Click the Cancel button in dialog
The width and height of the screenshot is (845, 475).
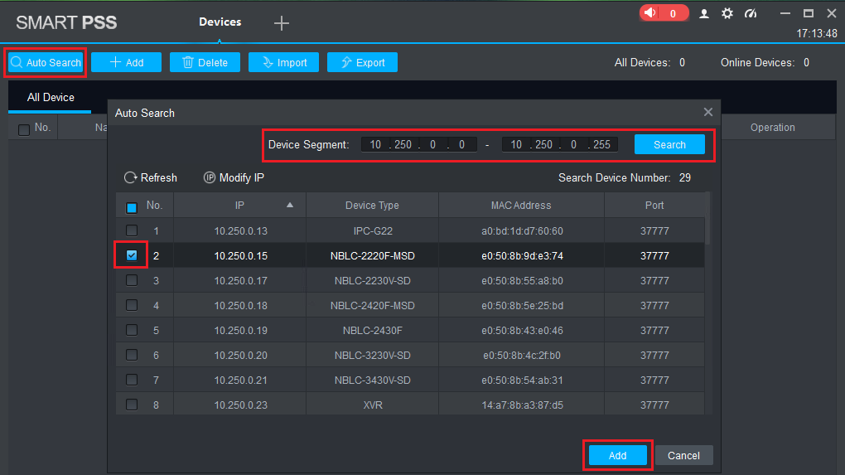683,456
